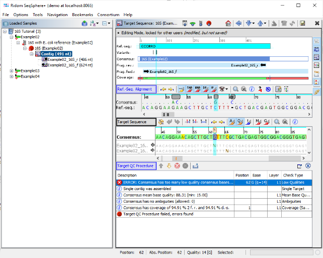Close the Target QC Procedure panel
This screenshot has height=258, width=323.
[x=308, y=166]
